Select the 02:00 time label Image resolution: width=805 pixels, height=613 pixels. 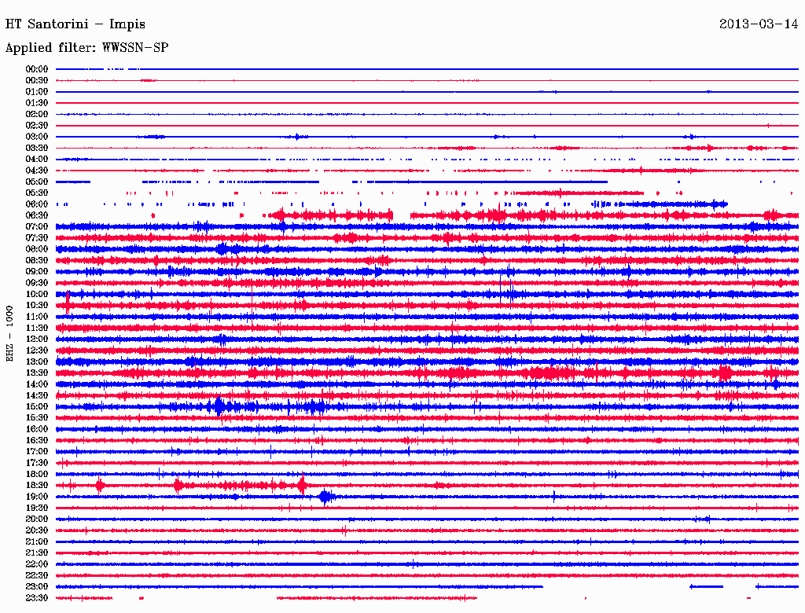pos(37,114)
